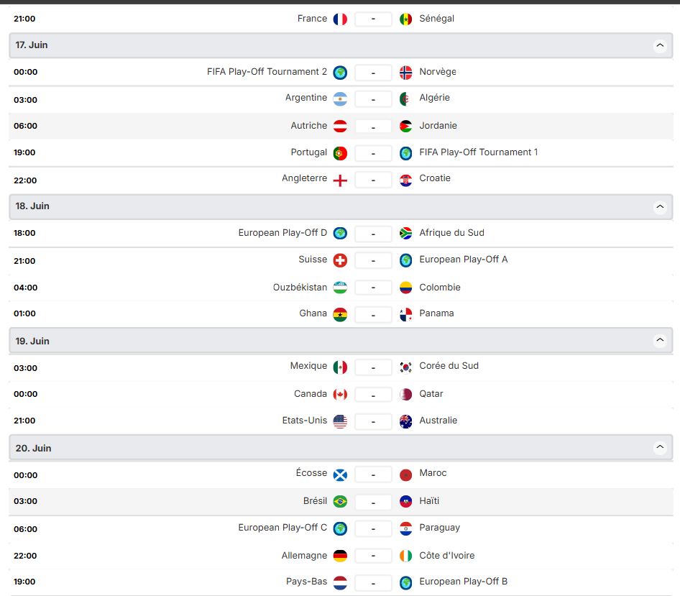Click the Argentina flag icon
This screenshot has width=680, height=596.
point(340,99)
